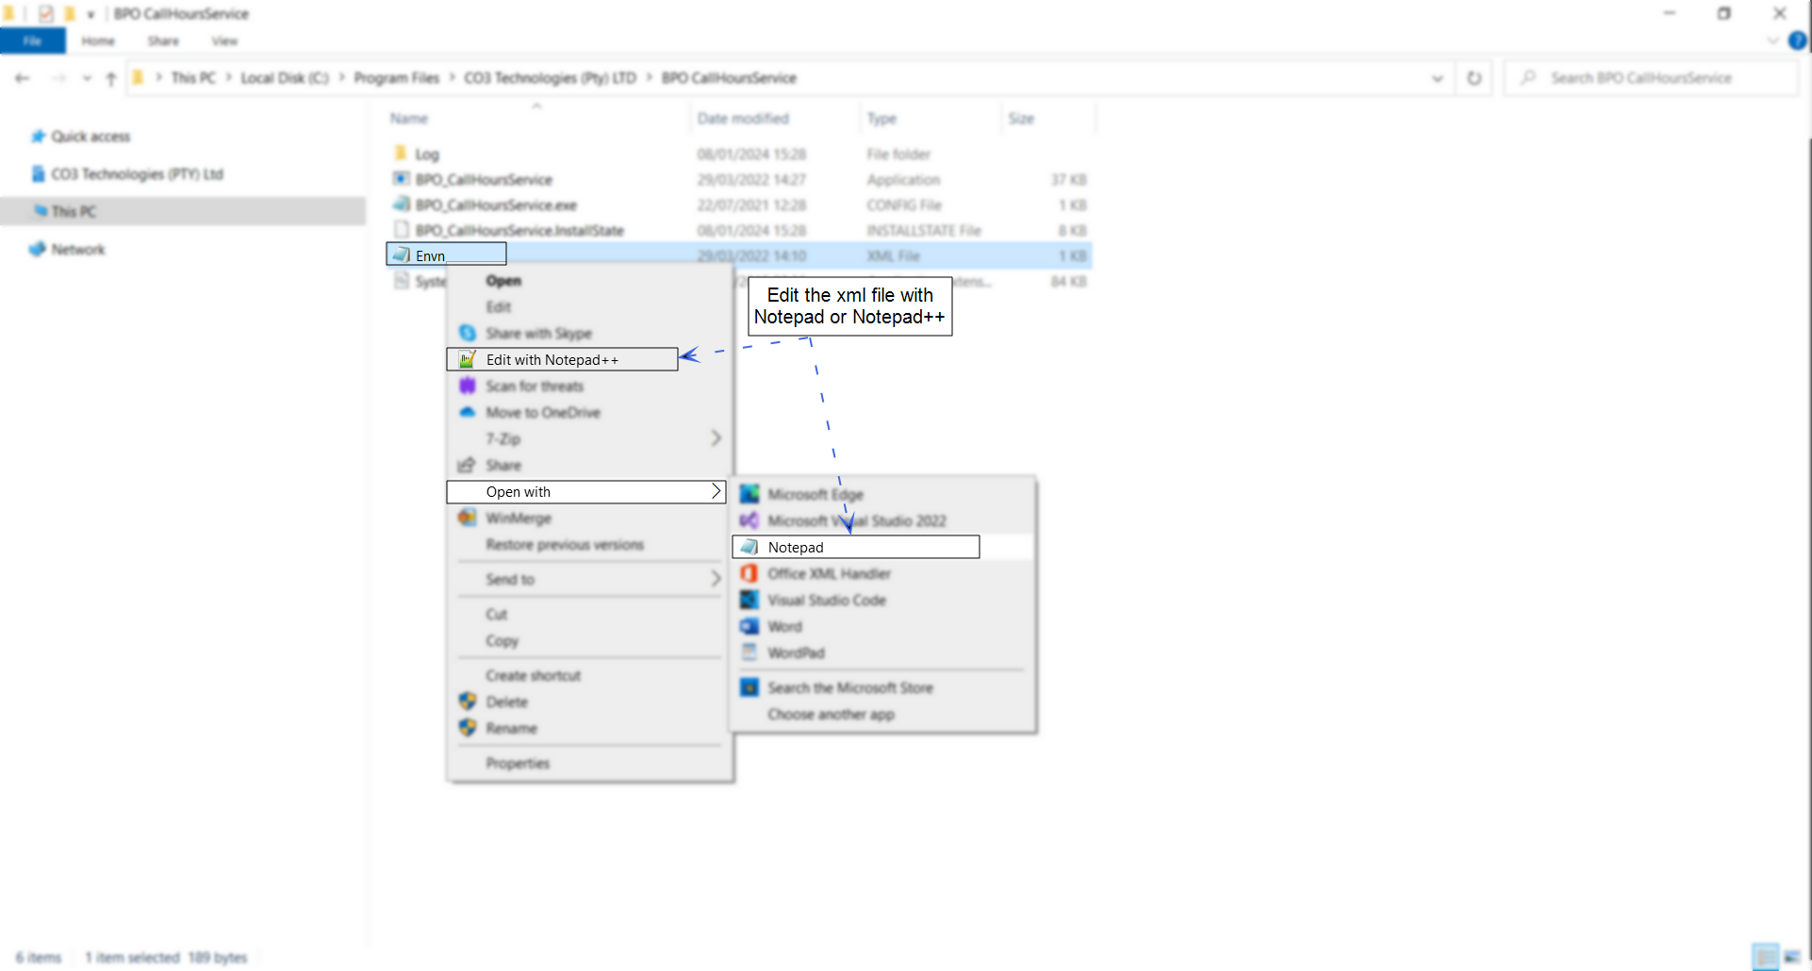Sort by the Name column header
Image resolution: width=1812 pixels, height=971 pixels.
[x=409, y=118]
